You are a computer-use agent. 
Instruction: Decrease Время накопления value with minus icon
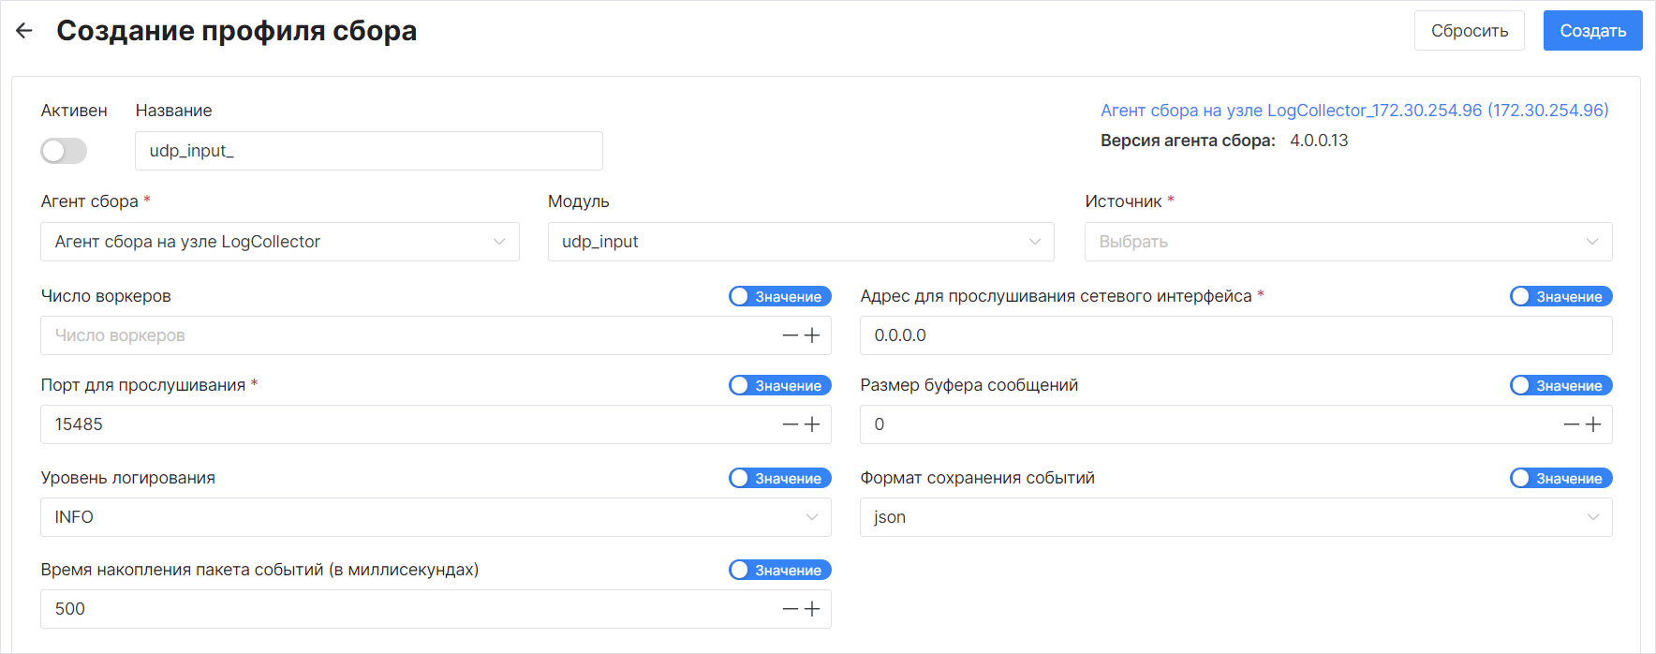pyautogui.click(x=791, y=609)
